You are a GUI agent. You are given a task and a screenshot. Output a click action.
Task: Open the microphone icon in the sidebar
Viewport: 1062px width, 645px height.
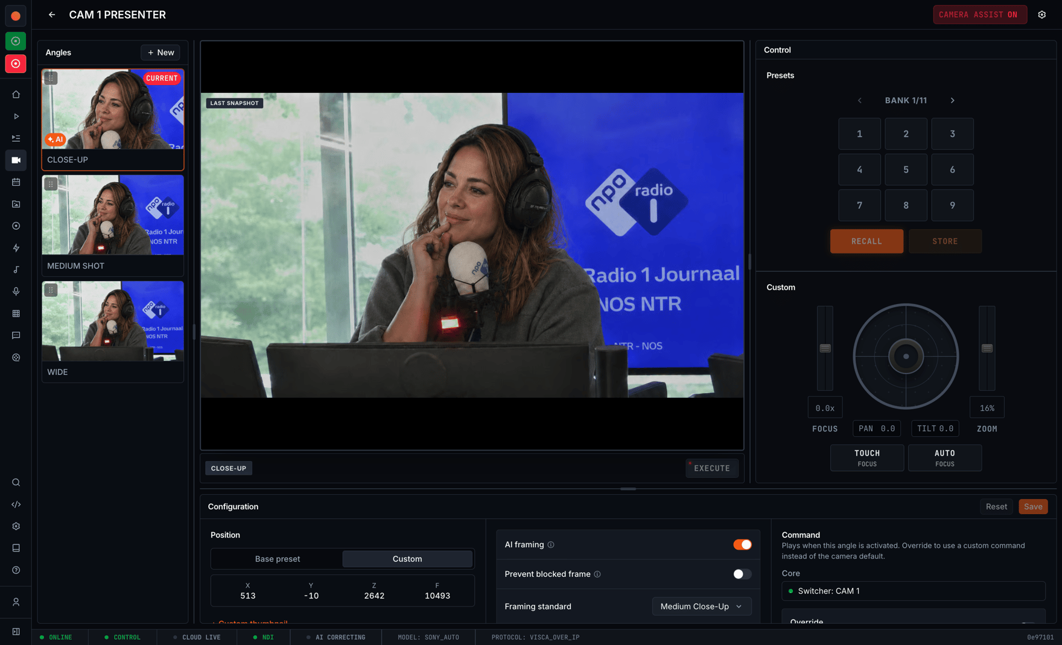16,291
